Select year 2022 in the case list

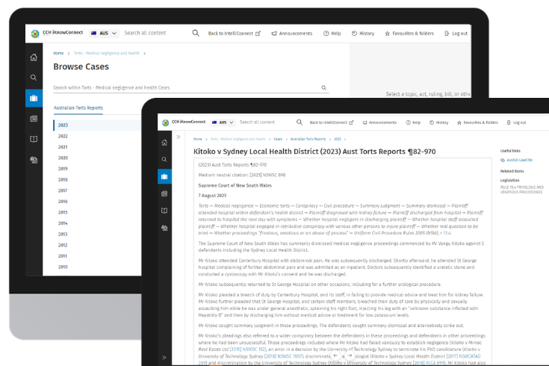click(63, 136)
